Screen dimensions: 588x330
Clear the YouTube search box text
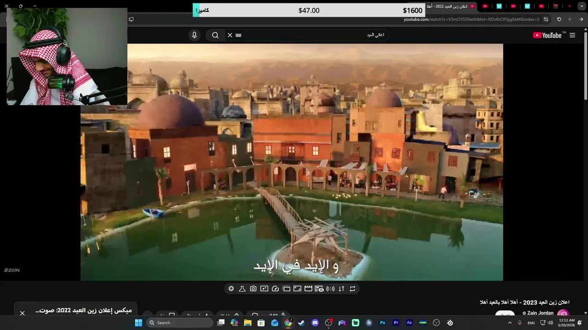coord(230,35)
